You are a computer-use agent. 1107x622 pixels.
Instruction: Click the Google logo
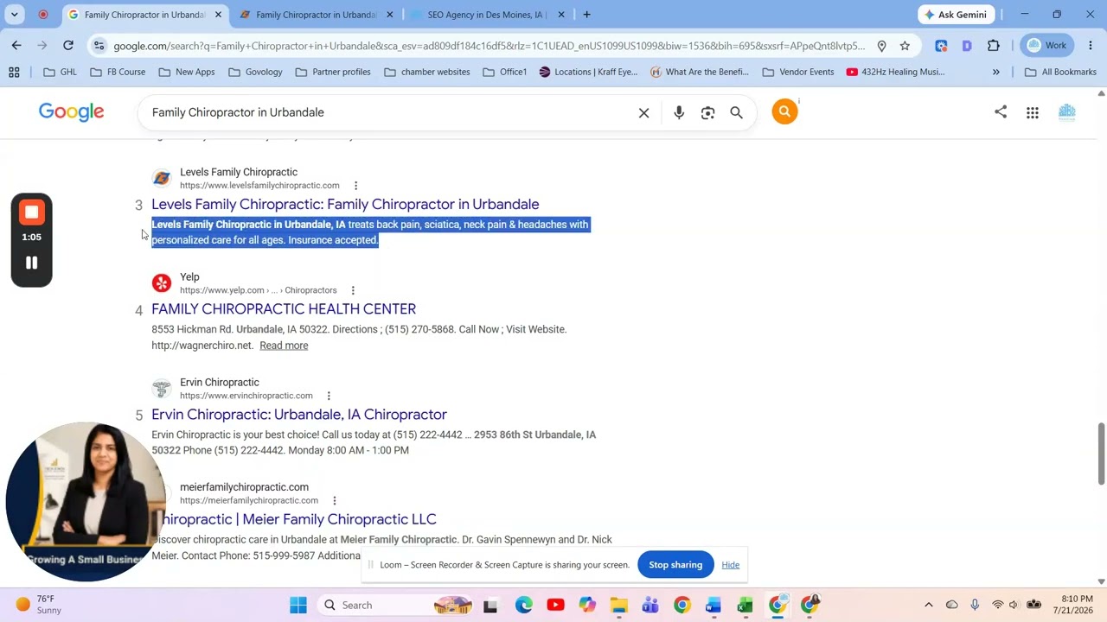click(71, 112)
